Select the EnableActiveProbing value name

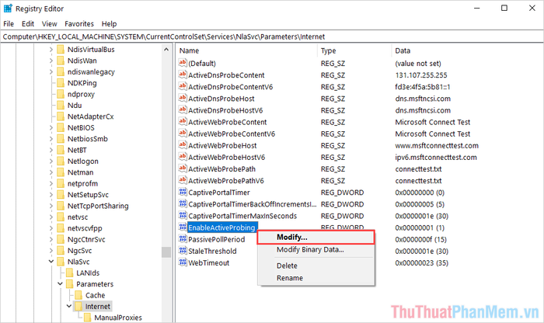coord(221,227)
